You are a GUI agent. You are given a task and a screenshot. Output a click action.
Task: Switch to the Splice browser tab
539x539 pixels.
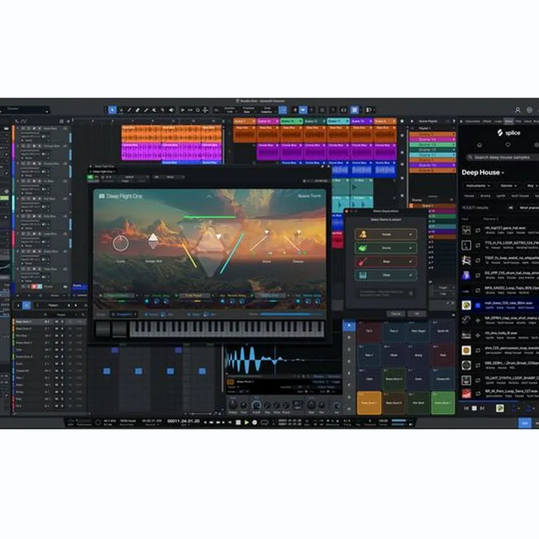[509, 121]
